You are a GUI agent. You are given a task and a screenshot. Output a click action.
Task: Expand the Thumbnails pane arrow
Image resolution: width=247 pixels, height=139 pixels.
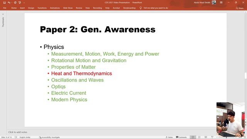point(3,14)
